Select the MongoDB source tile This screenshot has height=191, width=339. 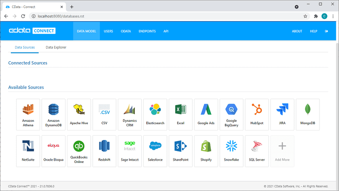[308, 115]
